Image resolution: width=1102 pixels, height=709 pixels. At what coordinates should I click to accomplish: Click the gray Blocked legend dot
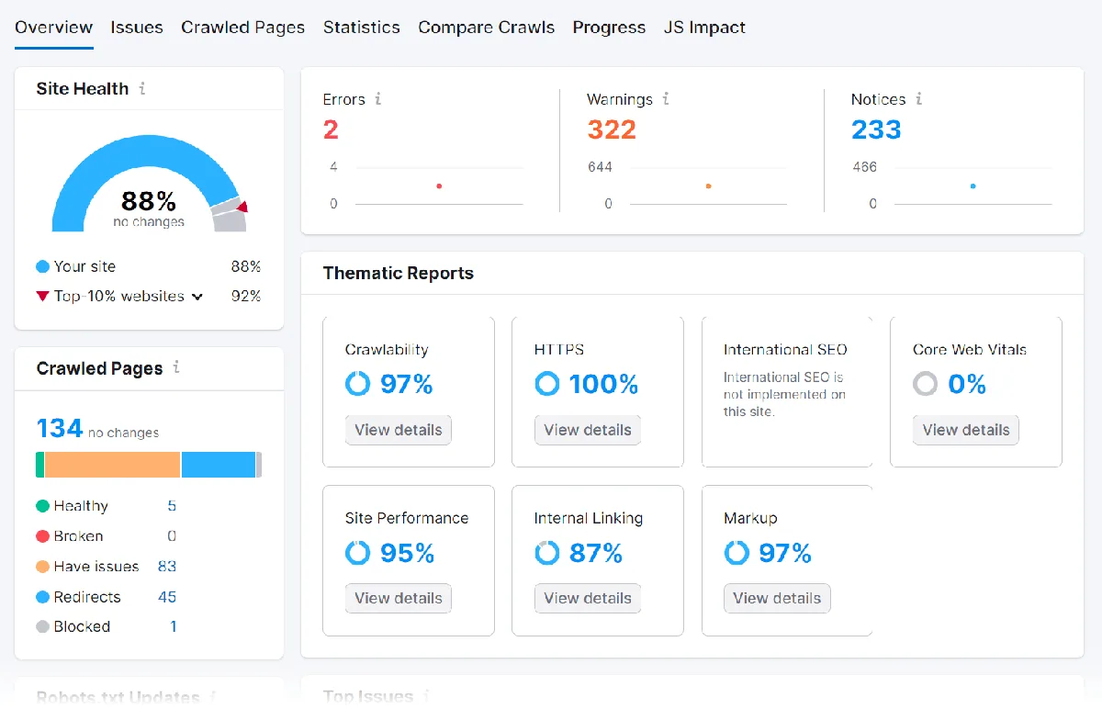pyautogui.click(x=42, y=626)
